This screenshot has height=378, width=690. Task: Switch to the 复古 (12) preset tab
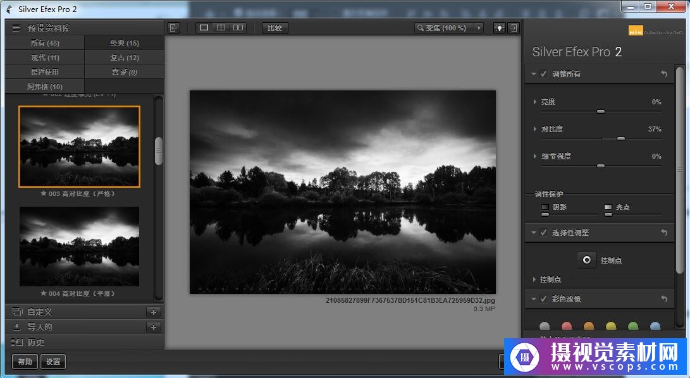124,58
